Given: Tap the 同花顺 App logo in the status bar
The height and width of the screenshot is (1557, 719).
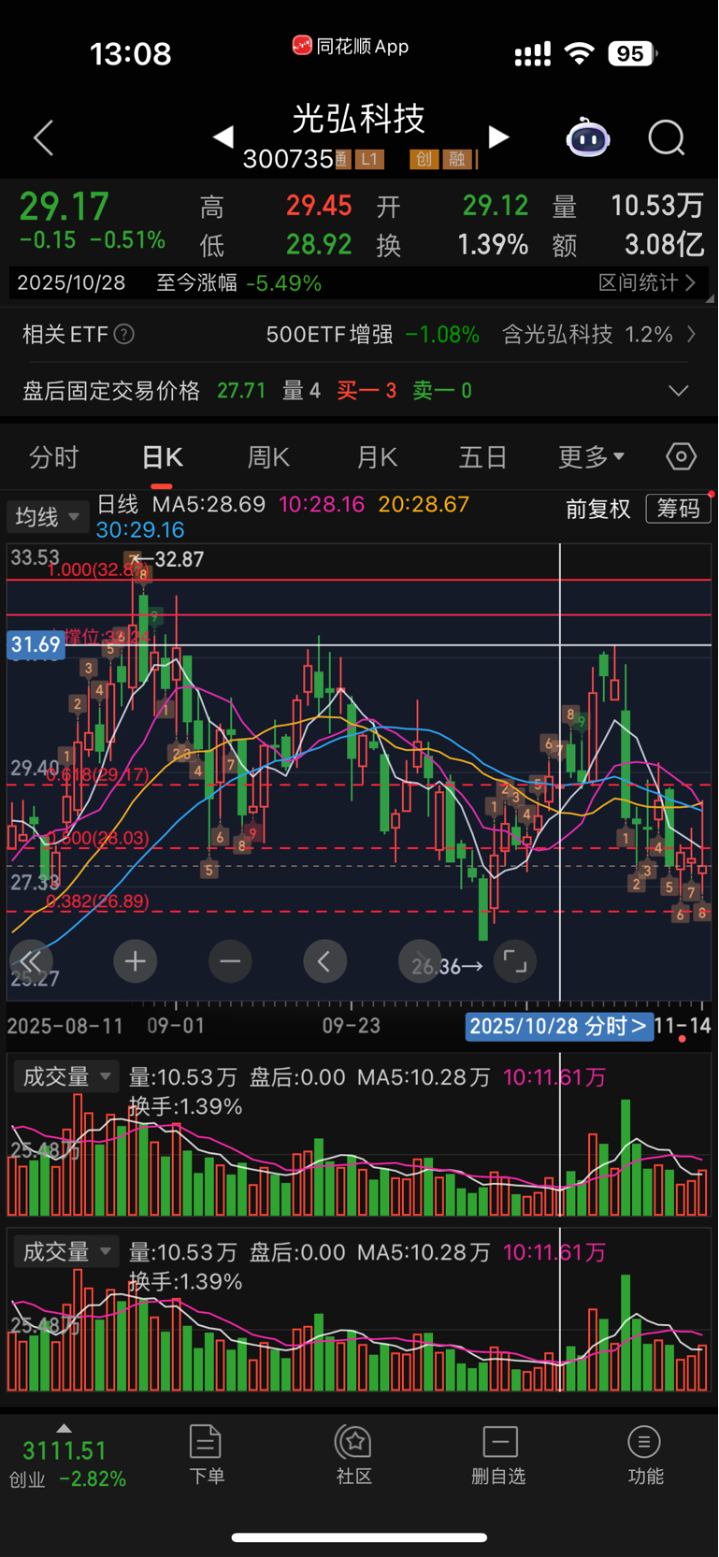Looking at the screenshot, I should [x=351, y=46].
